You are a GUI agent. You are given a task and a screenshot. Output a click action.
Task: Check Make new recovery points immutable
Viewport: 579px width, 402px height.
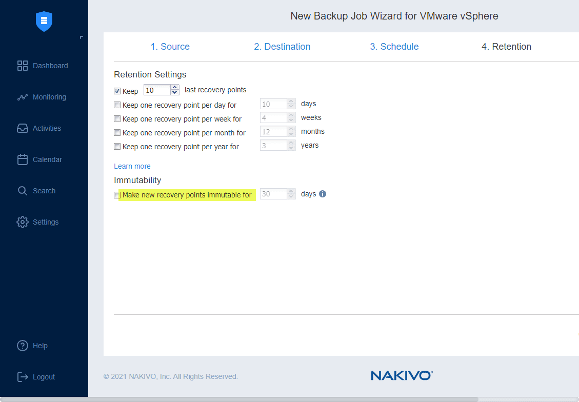(117, 195)
